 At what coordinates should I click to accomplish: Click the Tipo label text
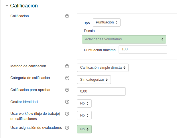(86, 23)
